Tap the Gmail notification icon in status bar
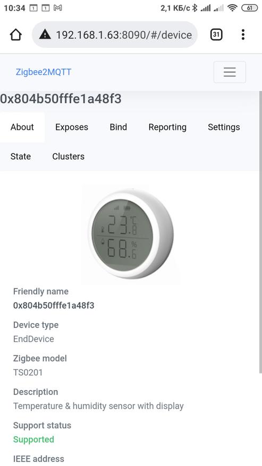 point(58,8)
